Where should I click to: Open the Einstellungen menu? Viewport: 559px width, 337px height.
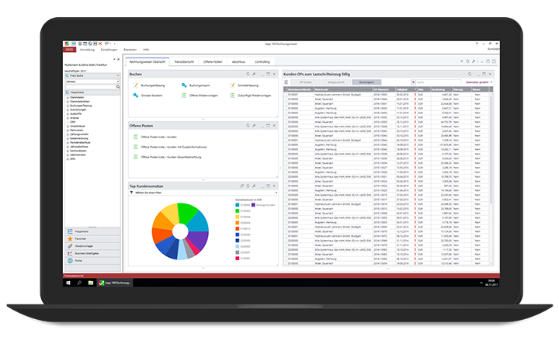109,50
